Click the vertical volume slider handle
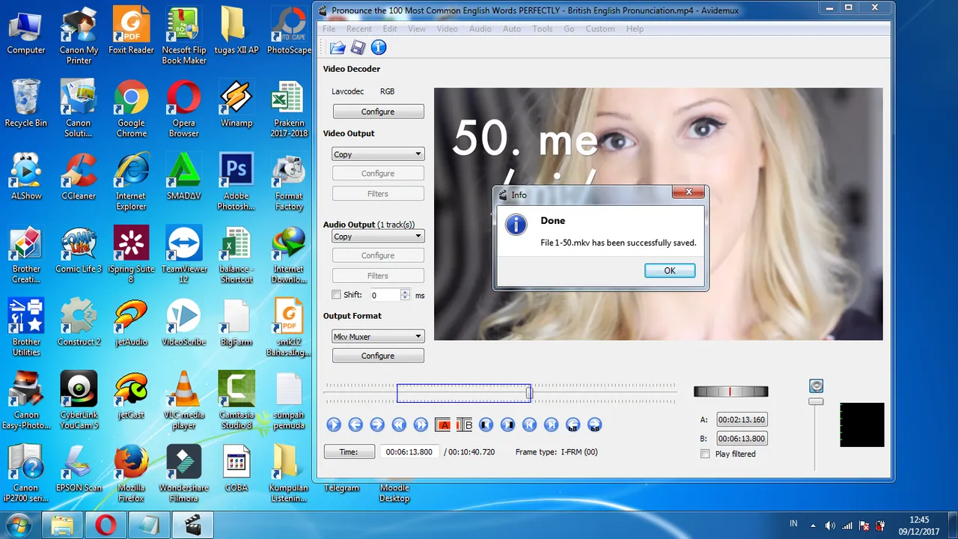The width and height of the screenshot is (958, 539). (x=816, y=402)
